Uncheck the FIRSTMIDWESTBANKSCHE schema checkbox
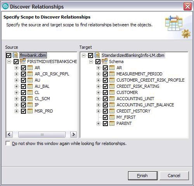Screen dimensions: 194x186 pos(16,61)
